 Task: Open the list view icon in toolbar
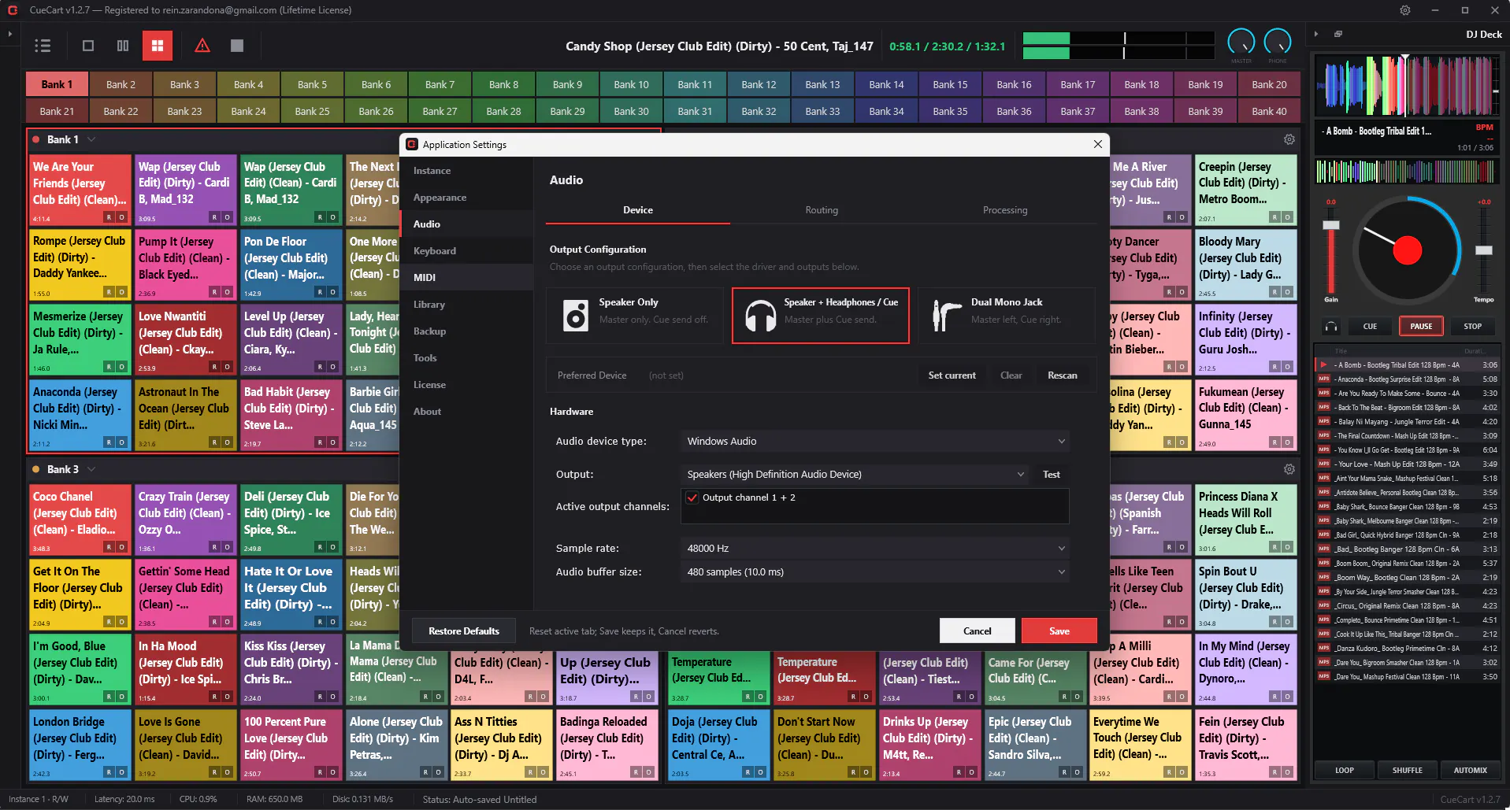pos(43,46)
